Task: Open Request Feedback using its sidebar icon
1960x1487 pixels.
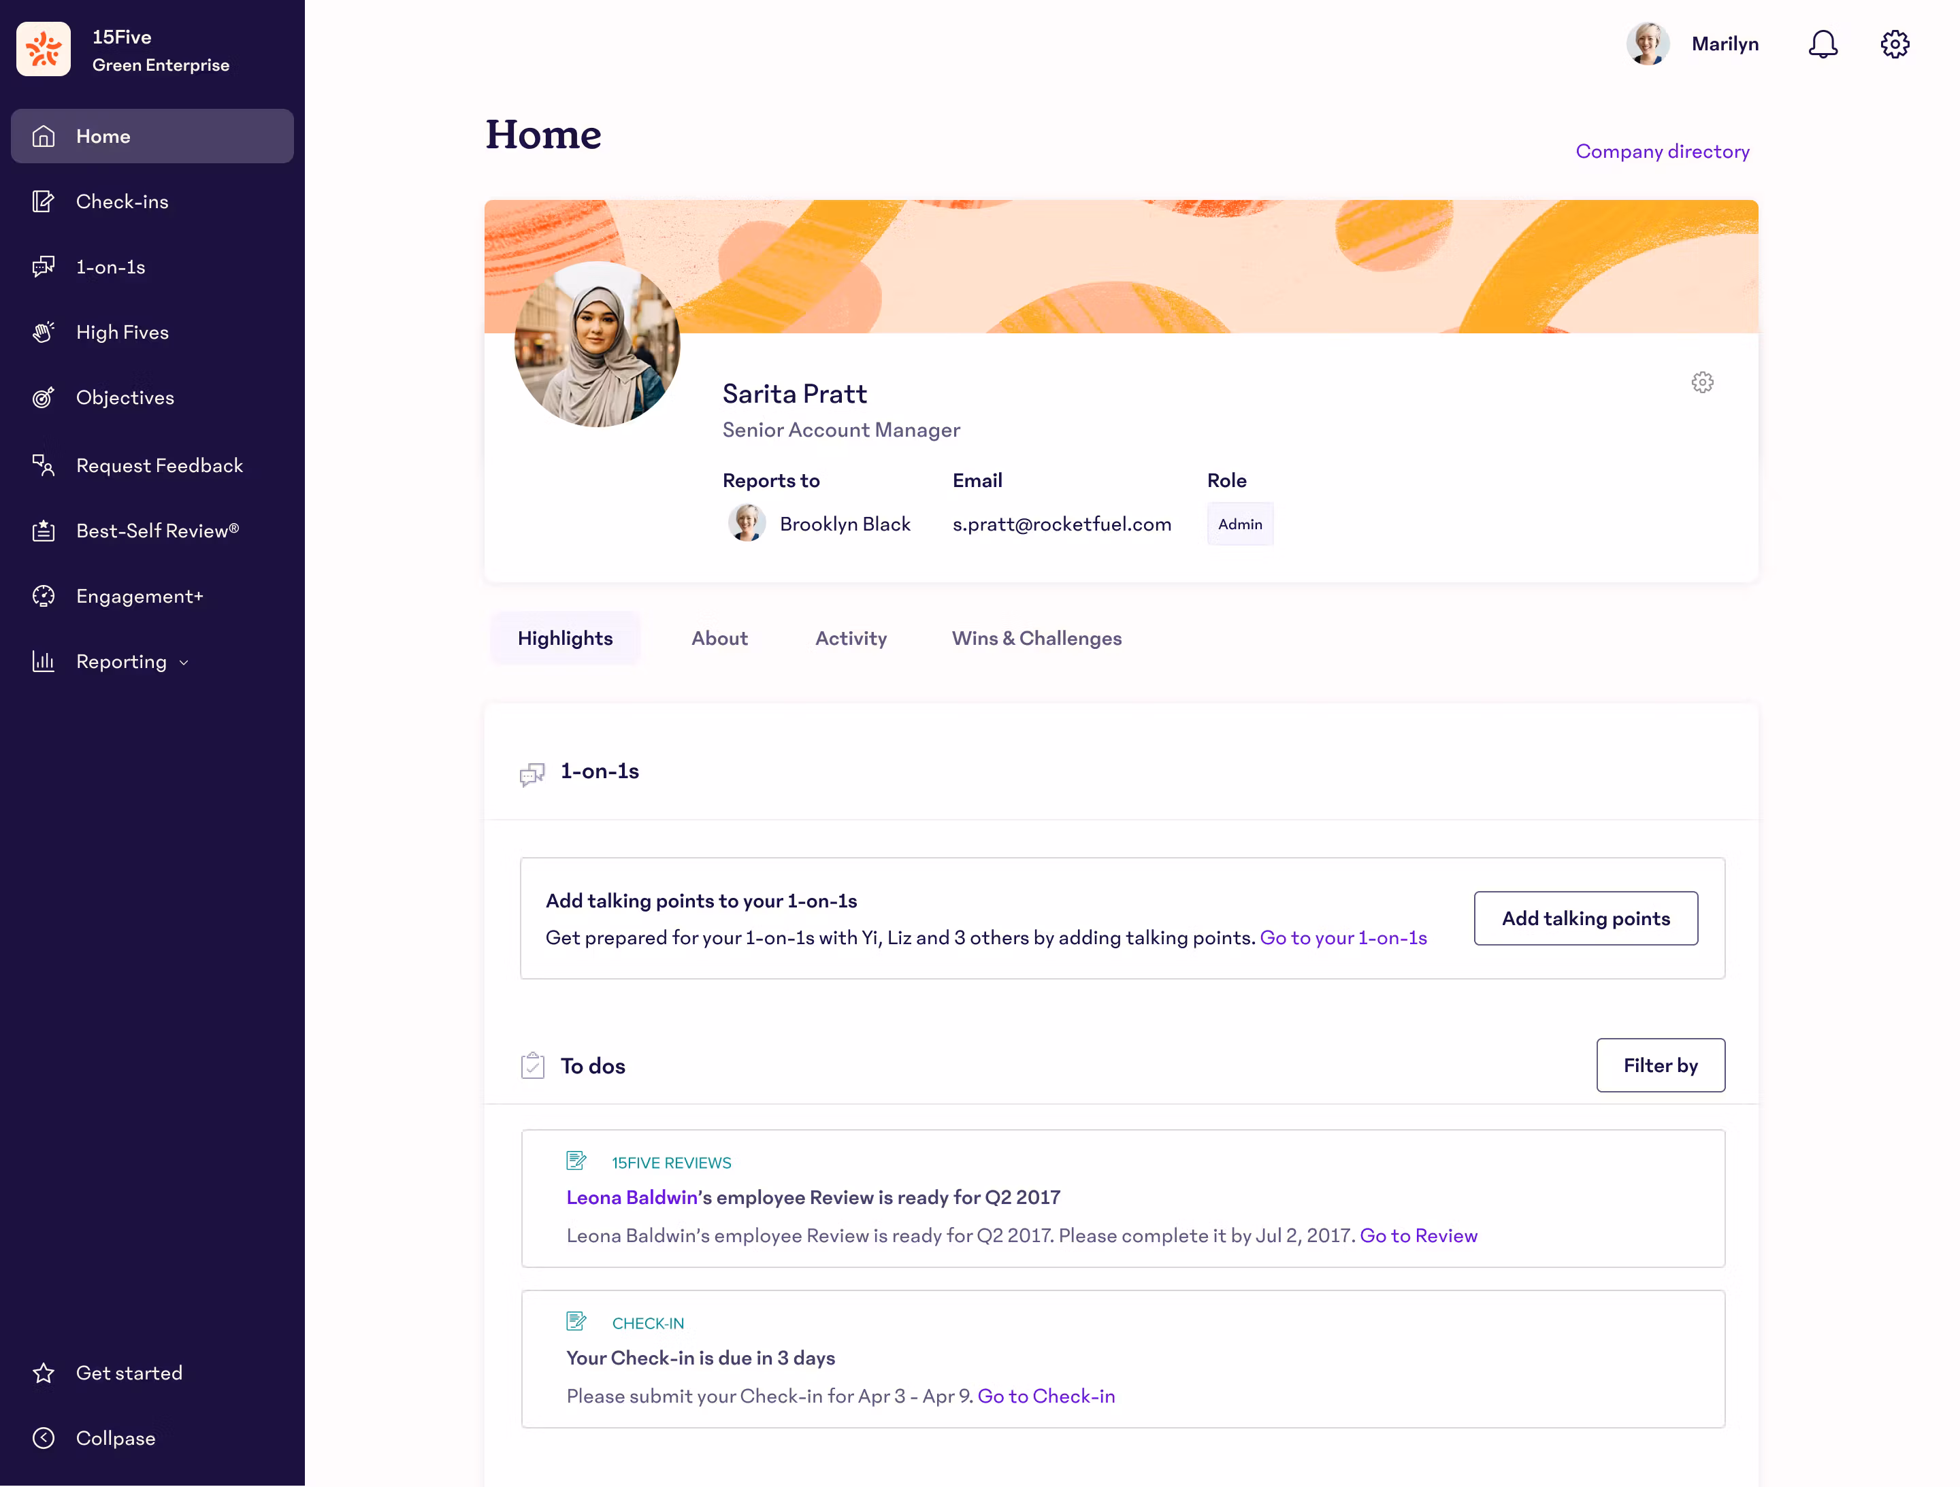Action: tap(44, 465)
